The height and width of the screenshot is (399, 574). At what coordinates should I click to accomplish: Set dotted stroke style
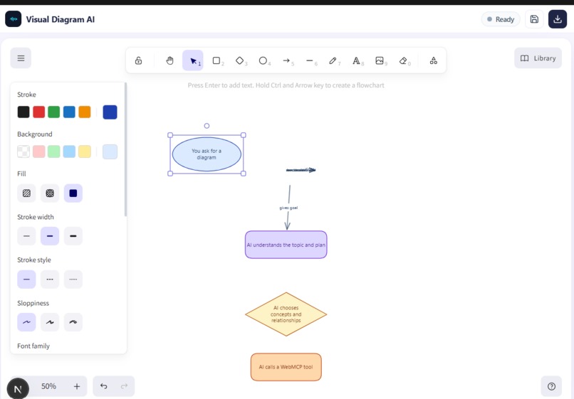(73, 279)
